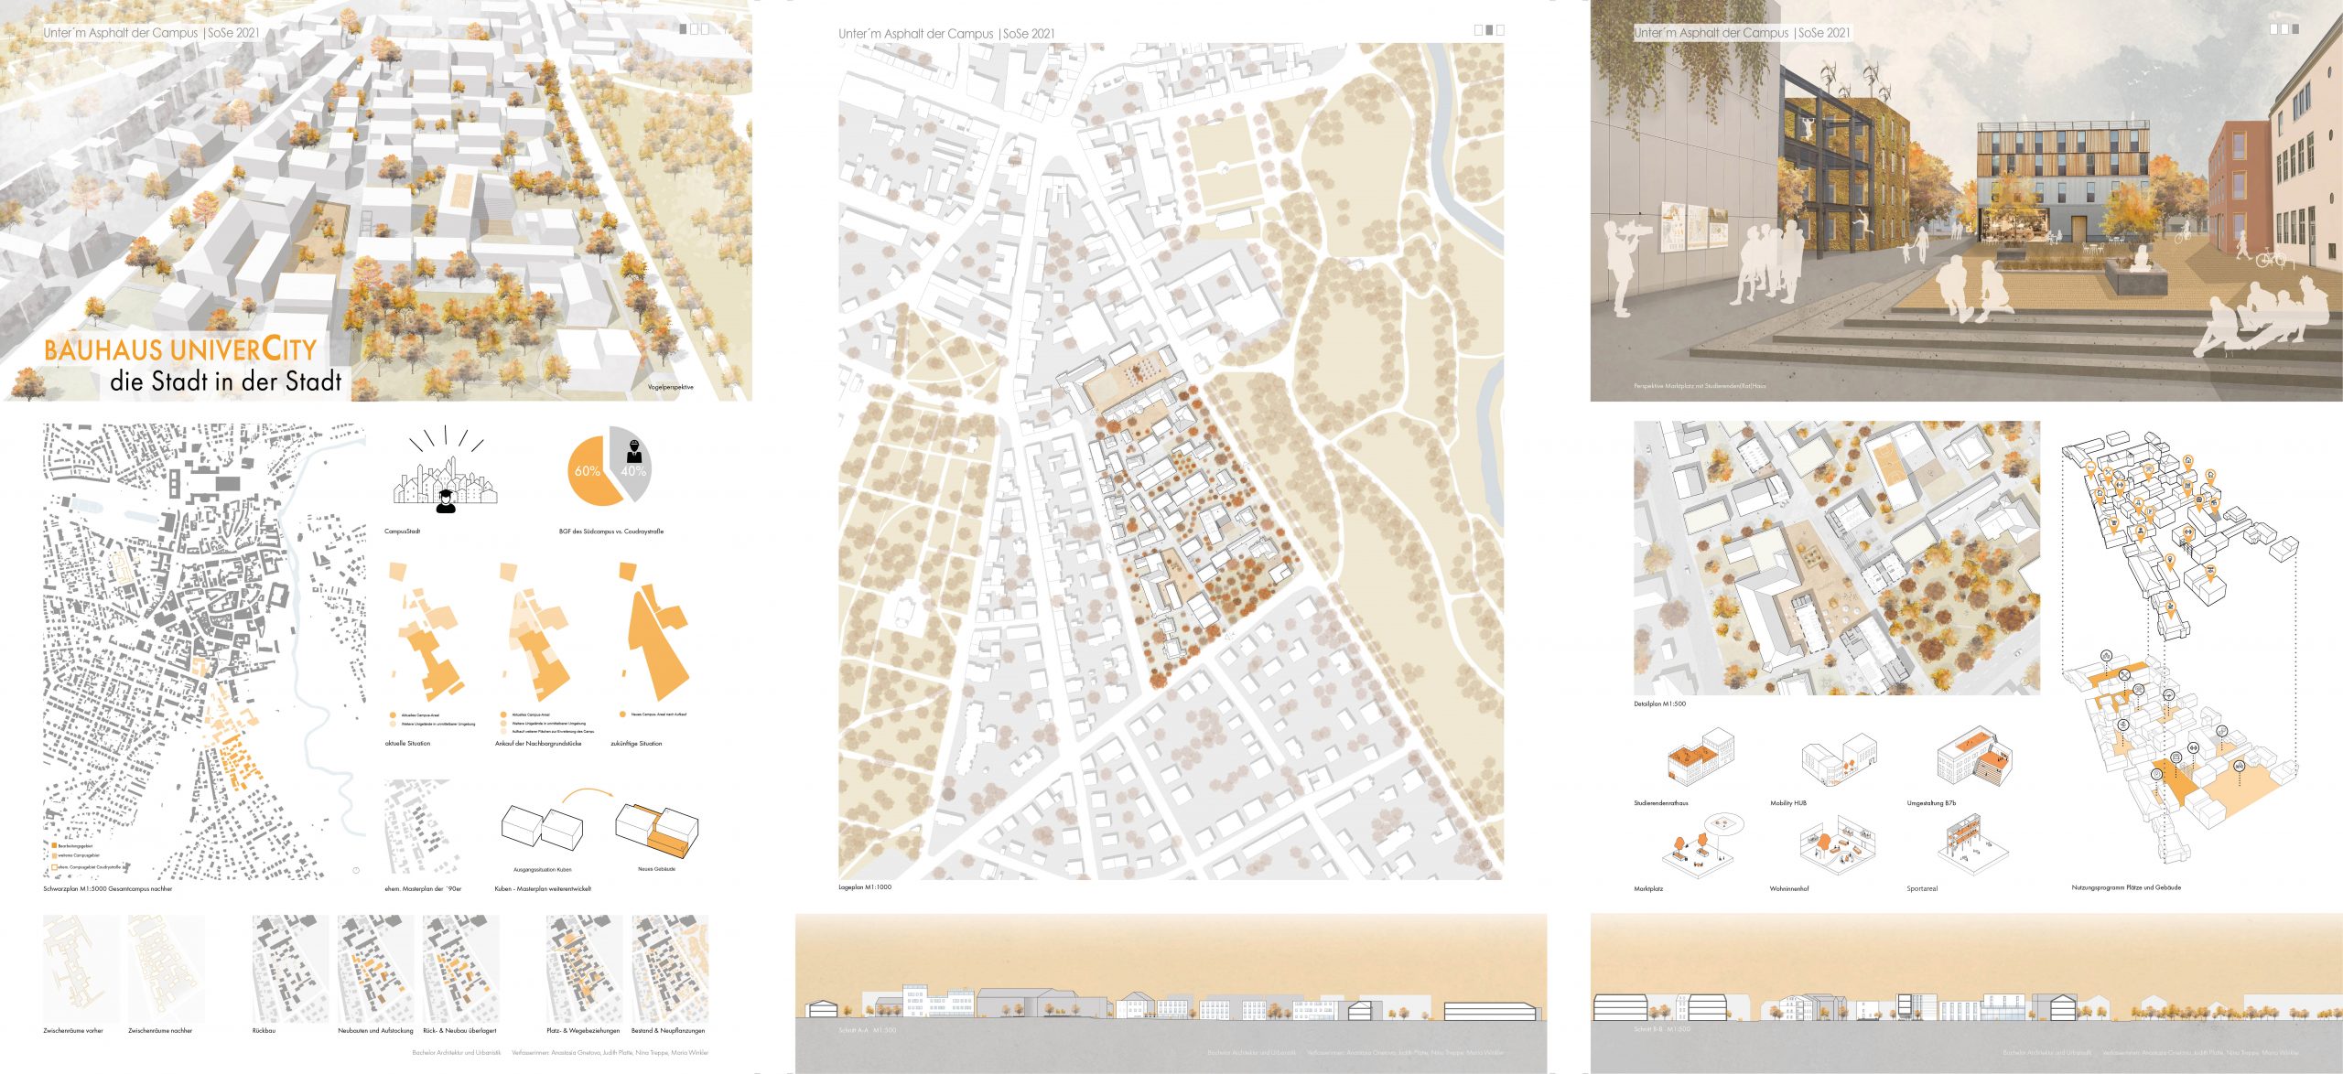This screenshot has height=1074, width=2343.
Task: Click the hard-hat worker icon in pie chart
Action: [x=633, y=451]
